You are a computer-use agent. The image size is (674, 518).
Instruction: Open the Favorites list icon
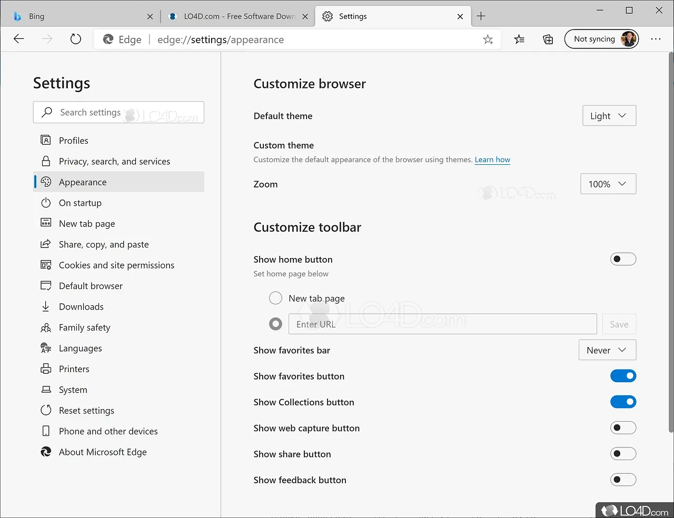click(519, 39)
